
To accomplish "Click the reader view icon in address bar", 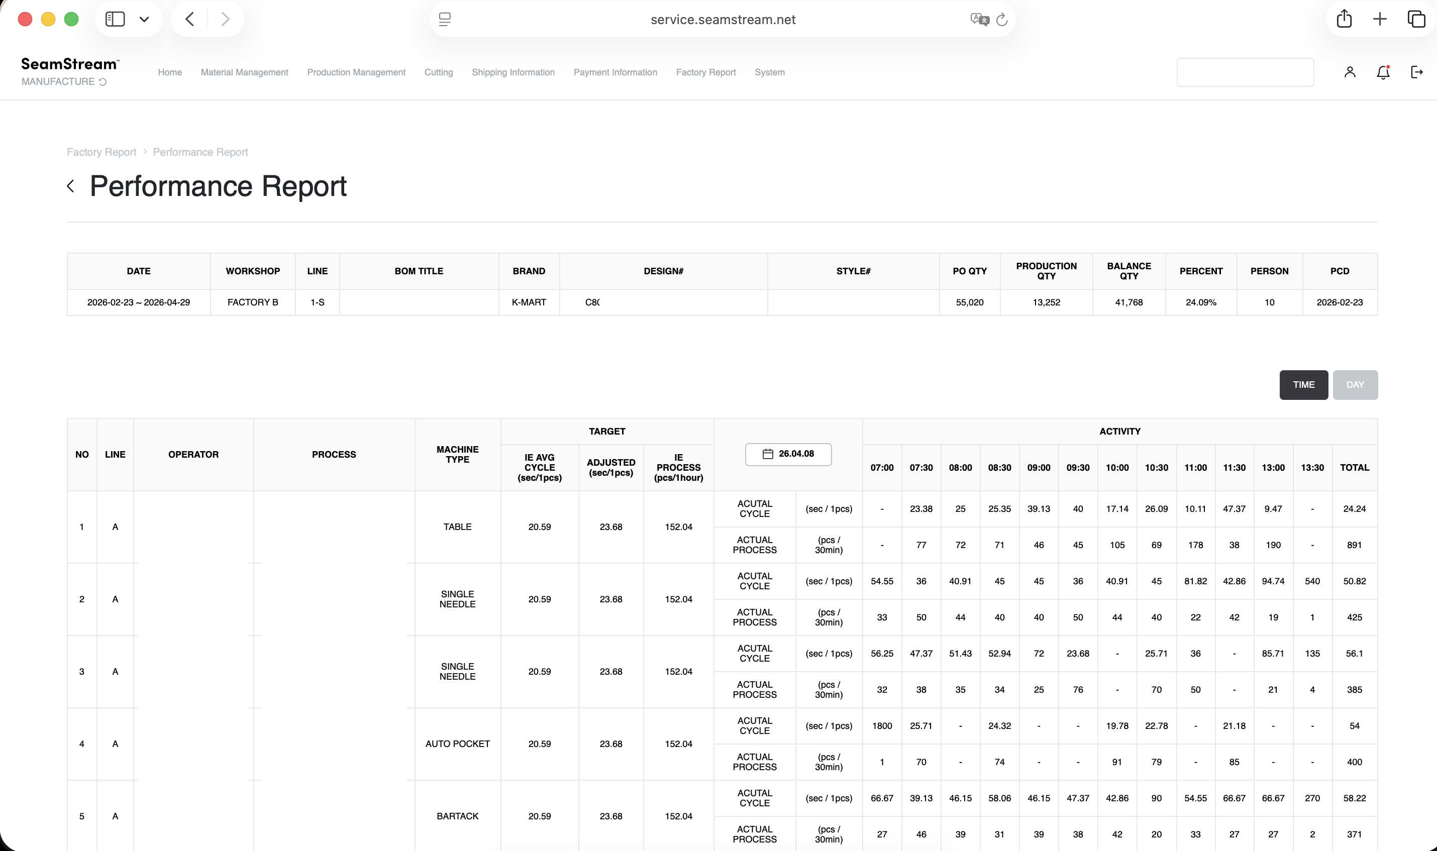I will (444, 19).
